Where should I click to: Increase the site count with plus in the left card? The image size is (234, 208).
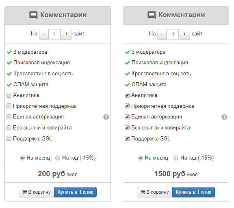pyautogui.click(x=66, y=34)
